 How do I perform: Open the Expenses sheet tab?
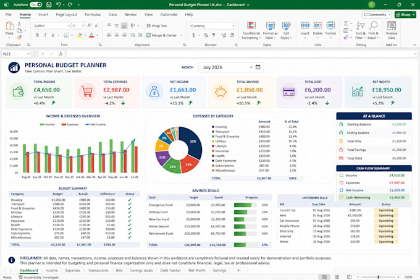coord(73,270)
